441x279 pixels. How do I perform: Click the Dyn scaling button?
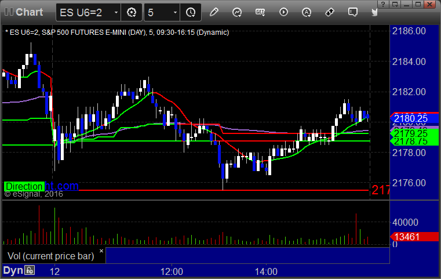(x=13, y=270)
